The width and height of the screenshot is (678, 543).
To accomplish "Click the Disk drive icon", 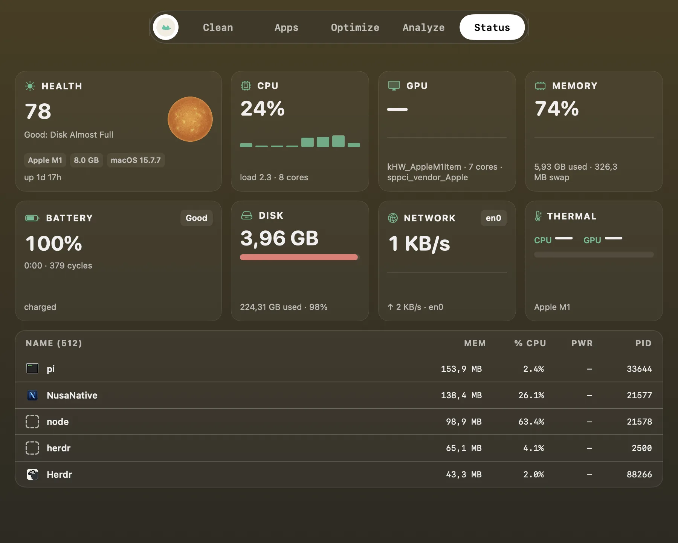I will point(247,215).
